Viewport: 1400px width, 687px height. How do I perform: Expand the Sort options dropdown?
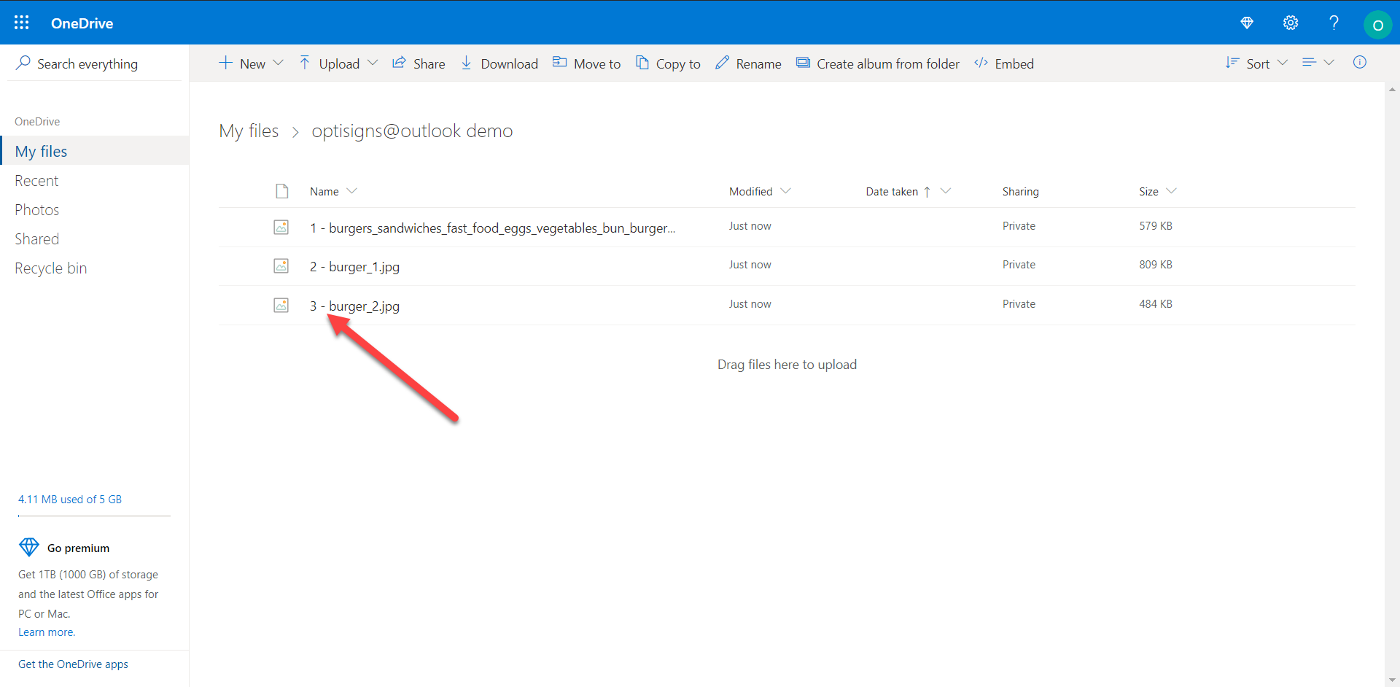click(x=1256, y=63)
